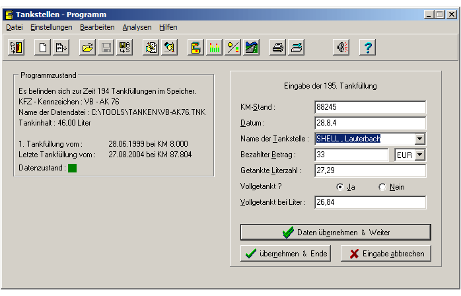This screenshot has height=296, width=461.
Task: Open the EUR currency dropdown
Action: pyautogui.click(x=419, y=155)
